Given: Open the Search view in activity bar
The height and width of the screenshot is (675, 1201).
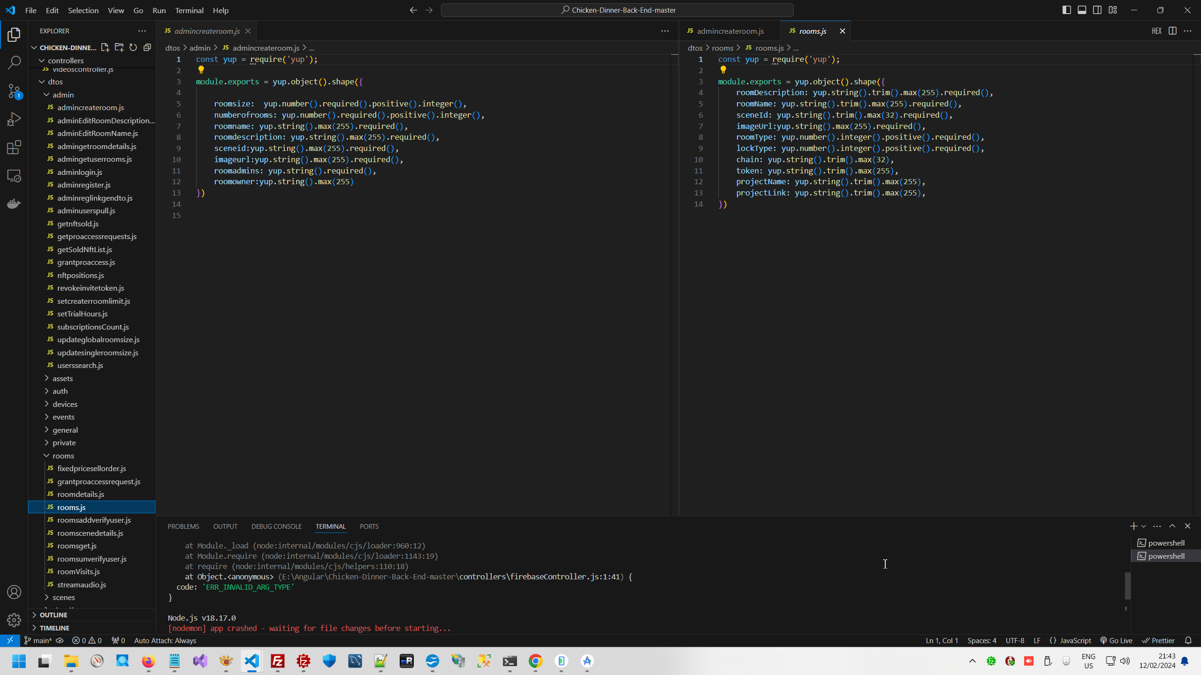Looking at the screenshot, I should point(14,62).
